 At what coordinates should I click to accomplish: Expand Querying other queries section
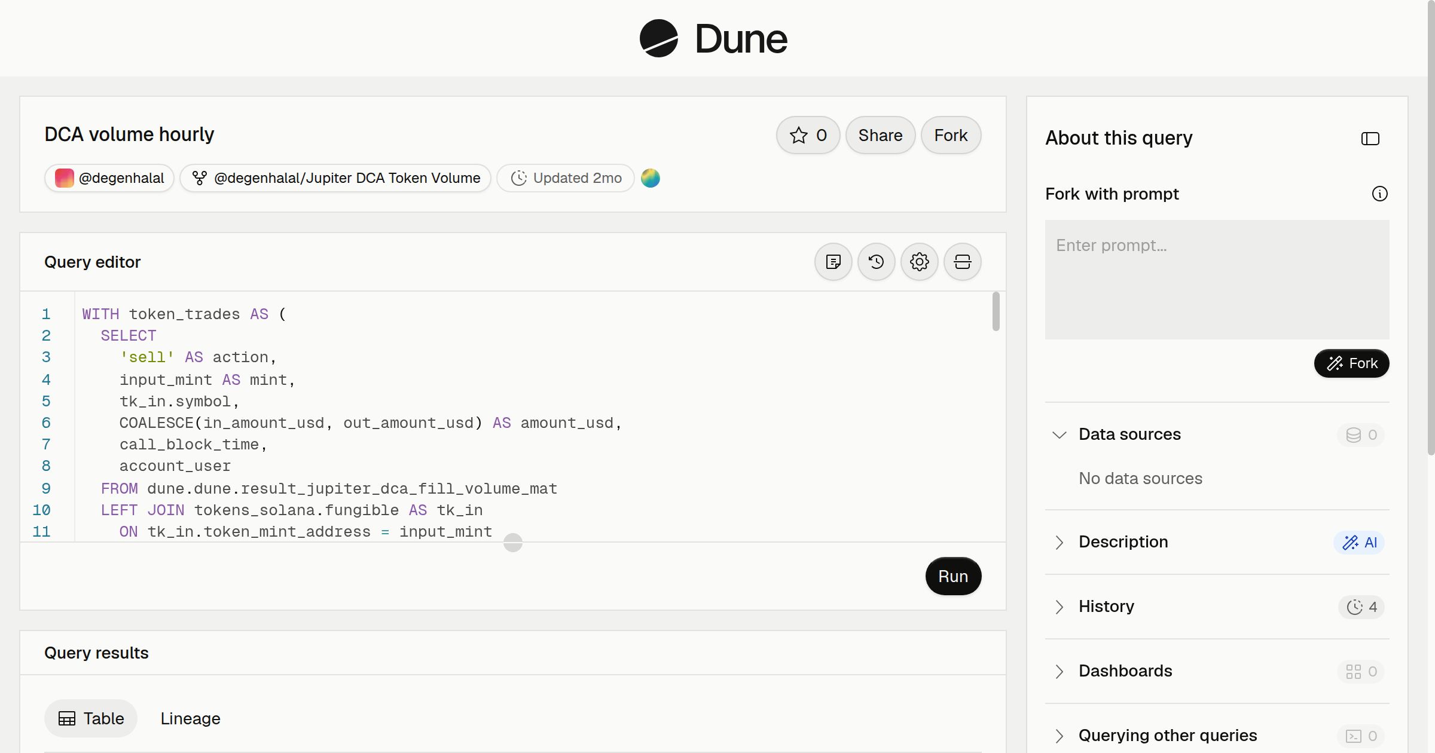(x=1060, y=736)
